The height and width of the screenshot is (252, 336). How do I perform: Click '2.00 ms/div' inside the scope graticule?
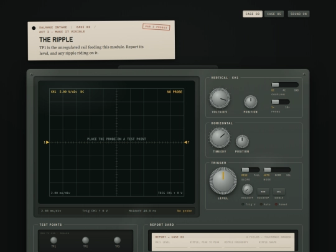(x=60, y=193)
